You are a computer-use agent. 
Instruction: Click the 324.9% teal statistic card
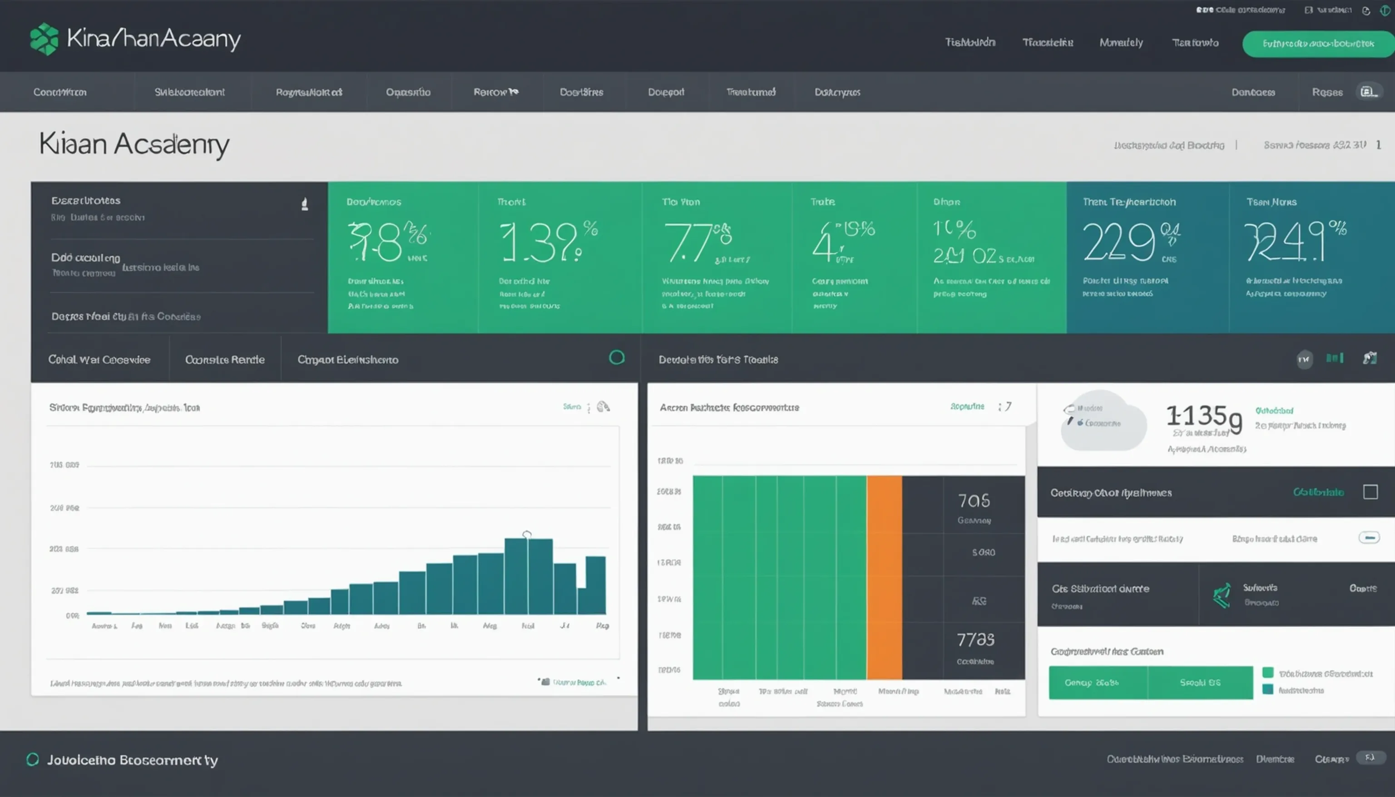coord(1311,257)
